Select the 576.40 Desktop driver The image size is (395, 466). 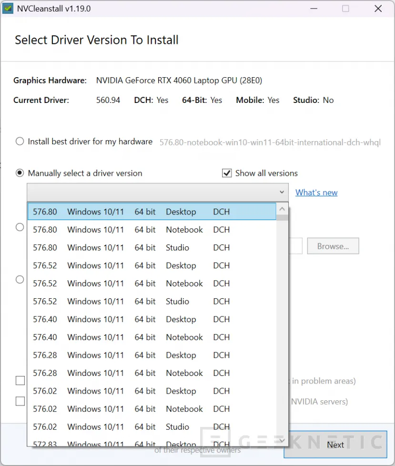click(x=143, y=319)
